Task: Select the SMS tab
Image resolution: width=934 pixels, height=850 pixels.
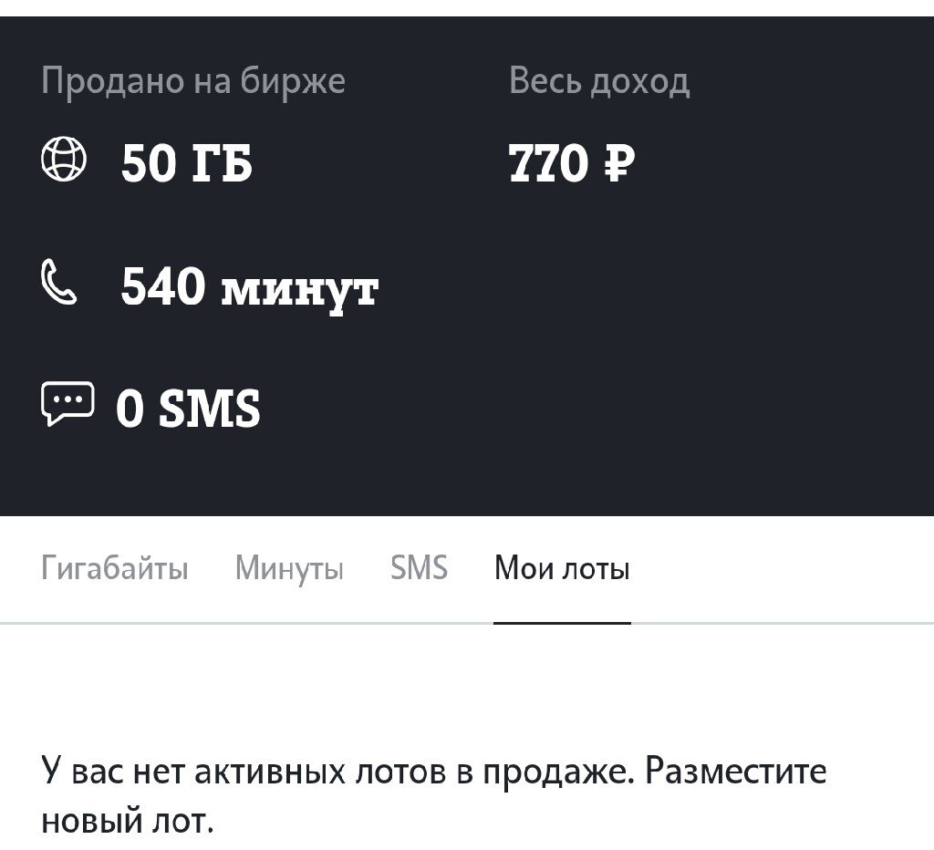Action: point(420,568)
